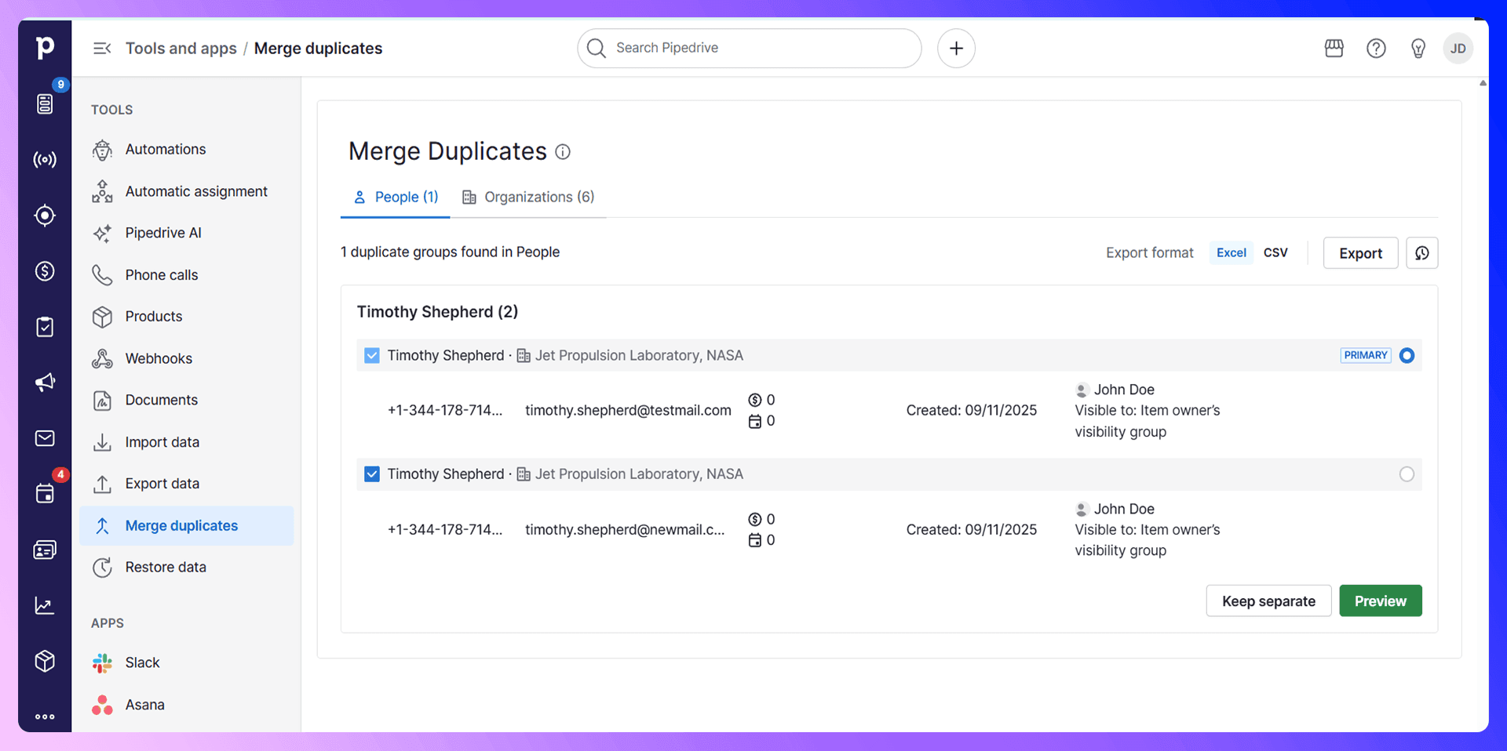Open the first Timothy Shepherd name link
Viewport: 1507px width, 751px height.
pyautogui.click(x=446, y=356)
